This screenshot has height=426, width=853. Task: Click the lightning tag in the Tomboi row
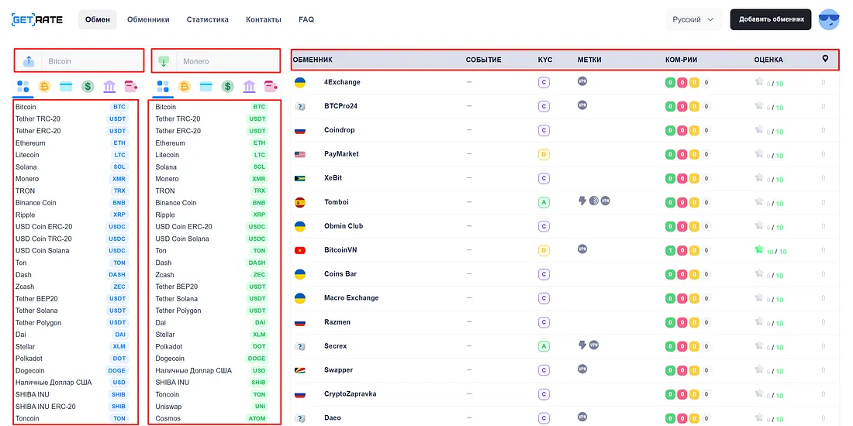pyautogui.click(x=582, y=201)
